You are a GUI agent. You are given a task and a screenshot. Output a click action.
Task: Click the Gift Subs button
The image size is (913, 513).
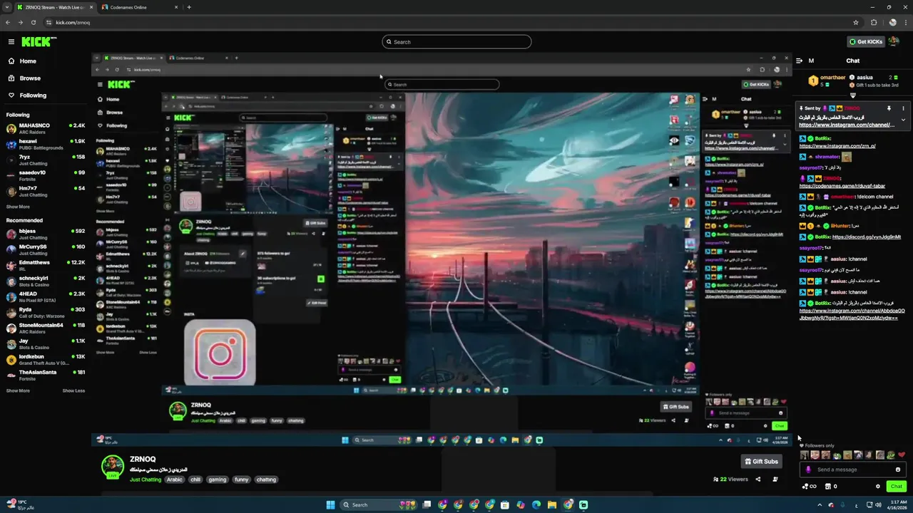(x=762, y=462)
